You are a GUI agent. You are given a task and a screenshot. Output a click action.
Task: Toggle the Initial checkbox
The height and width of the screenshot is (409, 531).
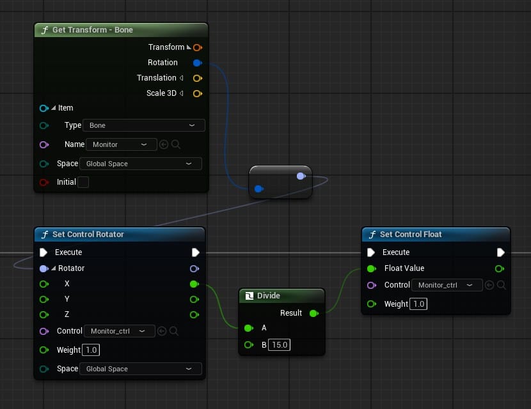pyautogui.click(x=83, y=182)
